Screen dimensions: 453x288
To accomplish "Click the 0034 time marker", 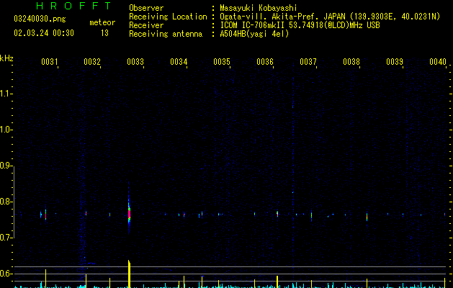I will (x=179, y=62).
